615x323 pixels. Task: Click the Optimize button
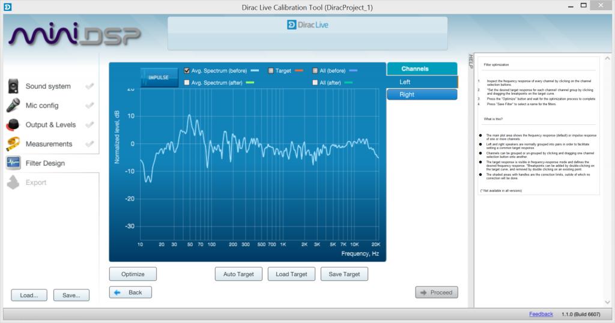tap(133, 274)
